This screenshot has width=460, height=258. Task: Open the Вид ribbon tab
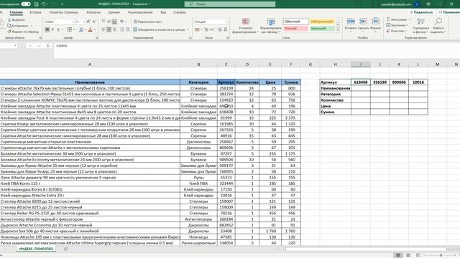coord(163,12)
